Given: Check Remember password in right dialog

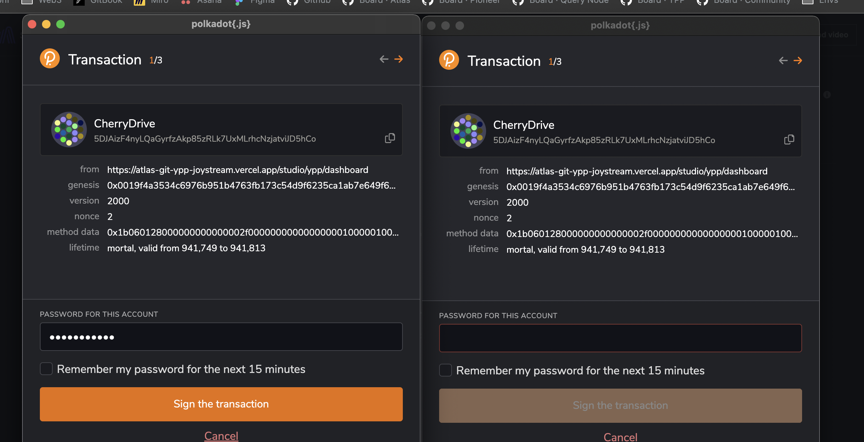Looking at the screenshot, I should [x=446, y=370].
